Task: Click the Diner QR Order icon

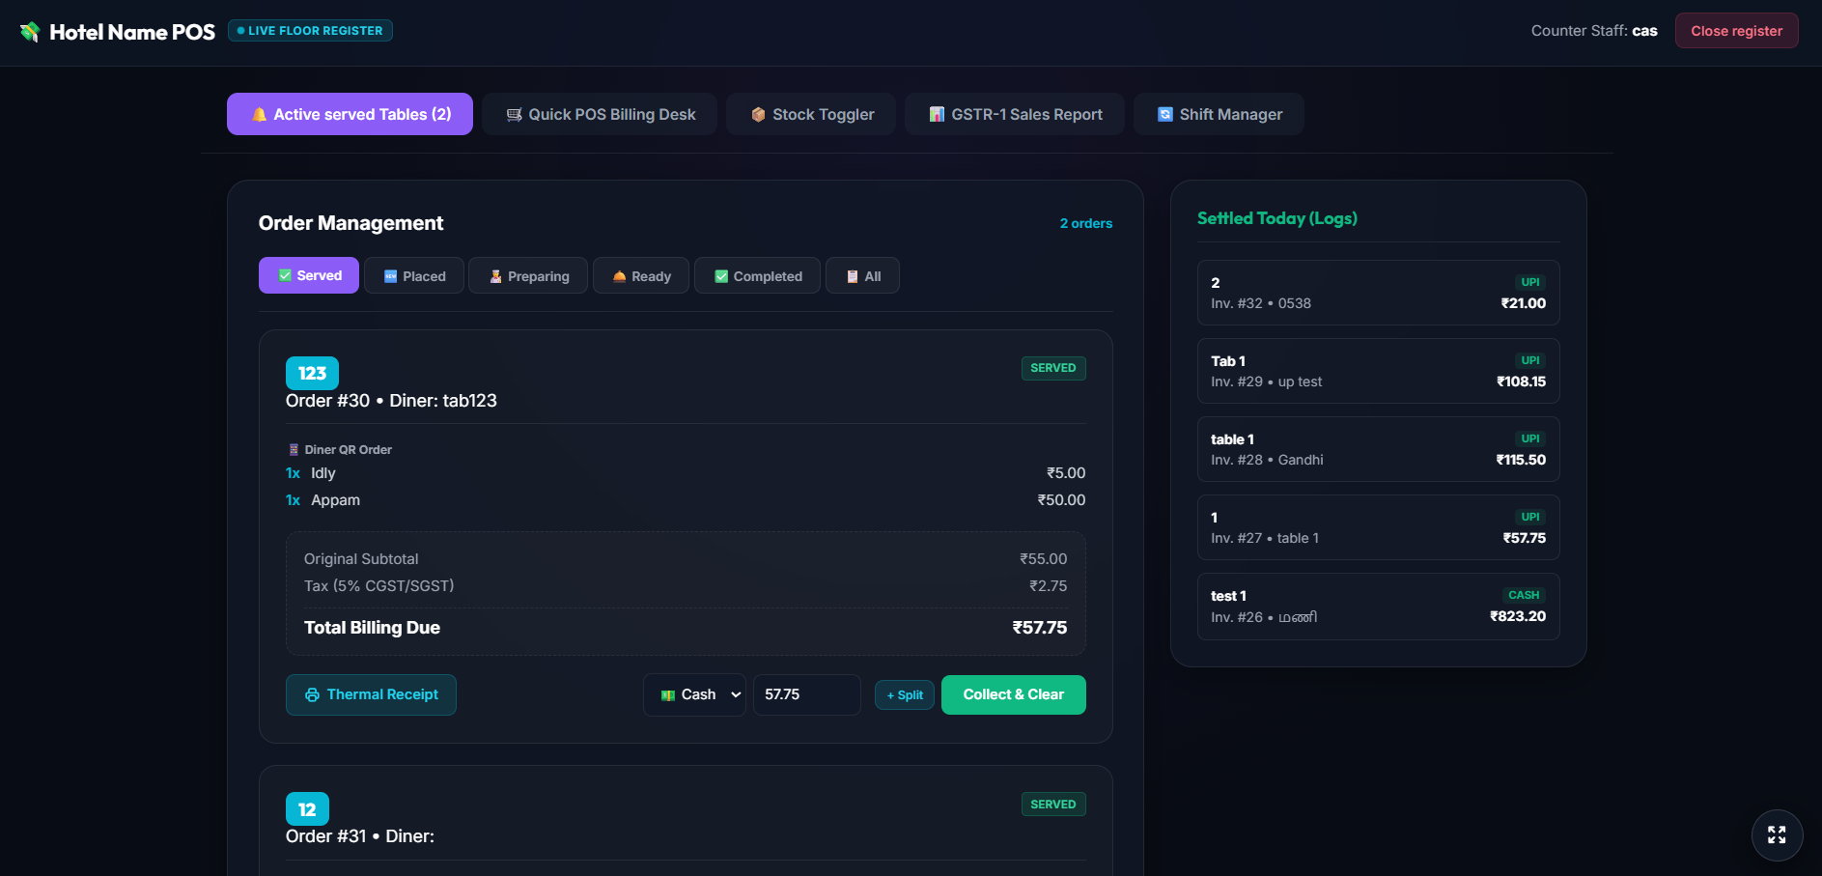Action: pyautogui.click(x=294, y=450)
